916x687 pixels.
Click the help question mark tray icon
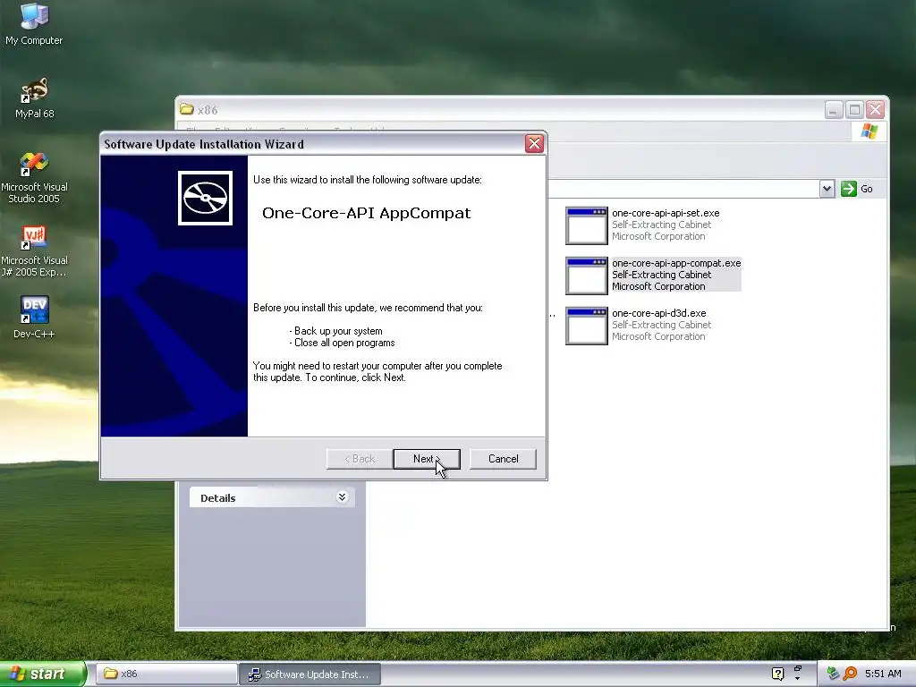777,674
